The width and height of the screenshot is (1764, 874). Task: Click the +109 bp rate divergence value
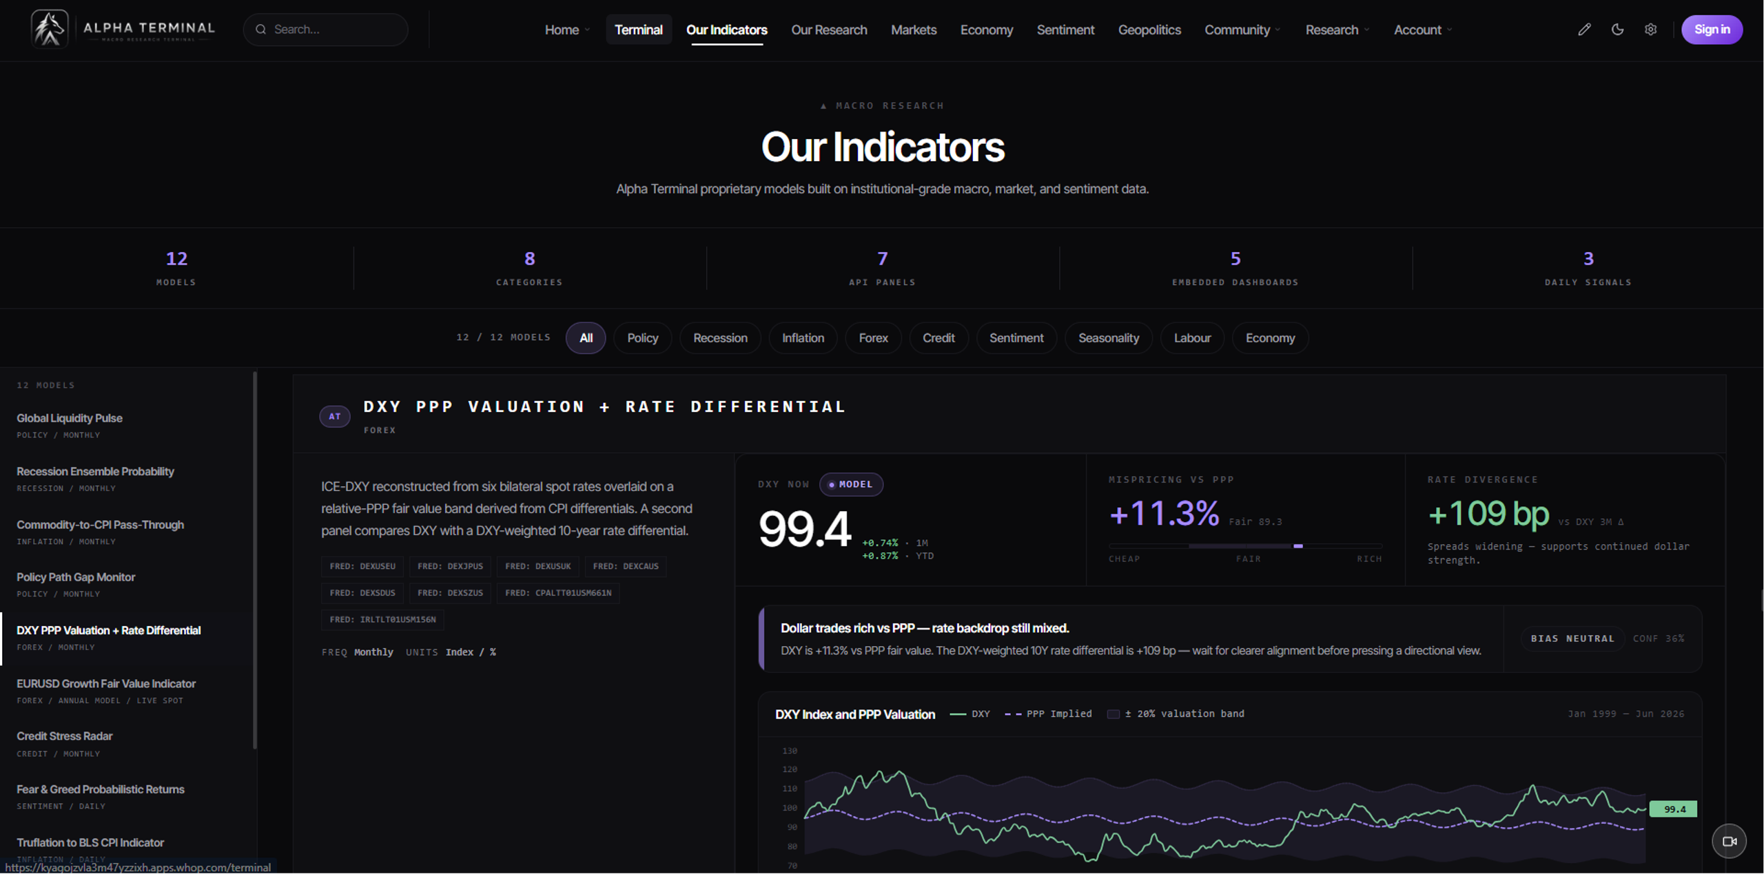1488,514
